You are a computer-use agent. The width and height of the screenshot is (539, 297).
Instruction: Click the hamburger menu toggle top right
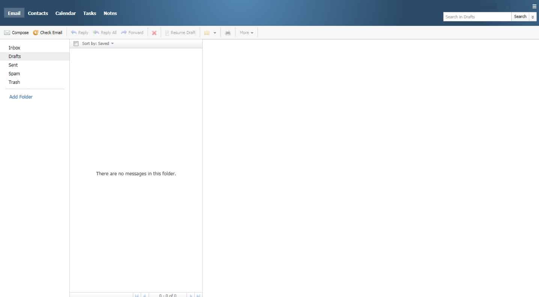tap(534, 6)
